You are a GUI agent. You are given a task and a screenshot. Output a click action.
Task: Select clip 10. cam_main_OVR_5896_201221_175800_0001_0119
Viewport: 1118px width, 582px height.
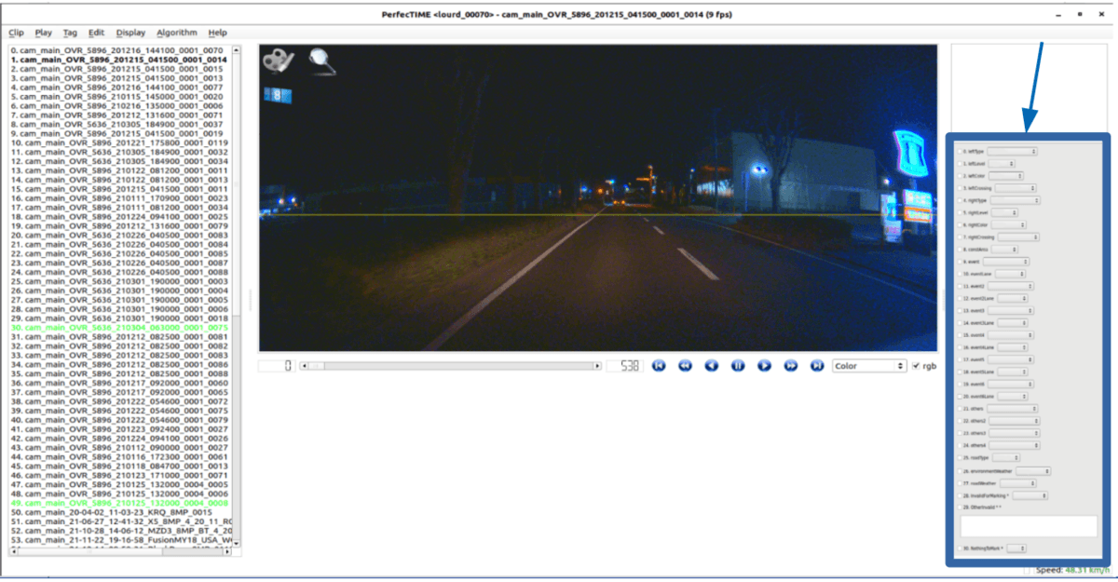(x=119, y=142)
